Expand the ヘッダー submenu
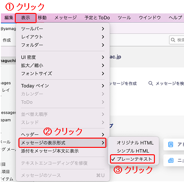This screenshot has height=182, width=184. tap(63, 134)
